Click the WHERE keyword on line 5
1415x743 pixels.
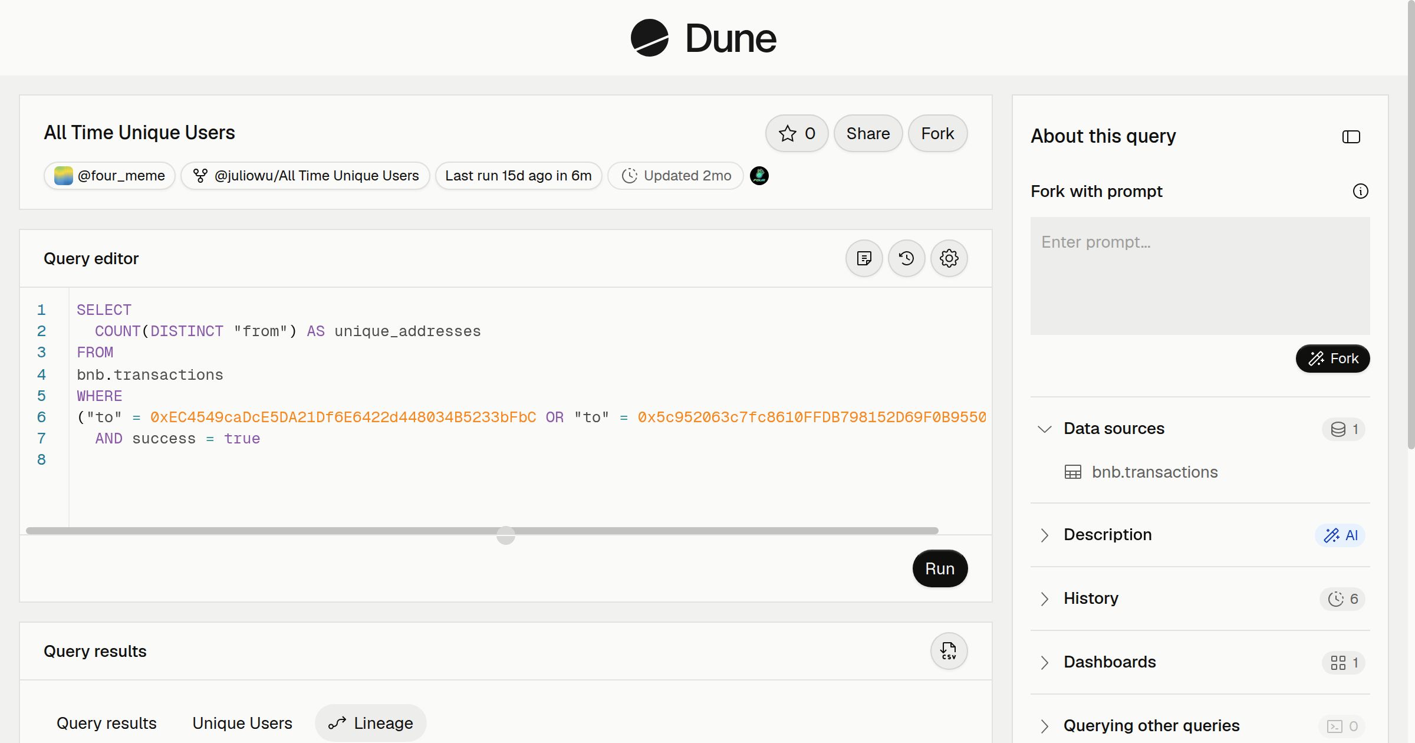tap(100, 396)
